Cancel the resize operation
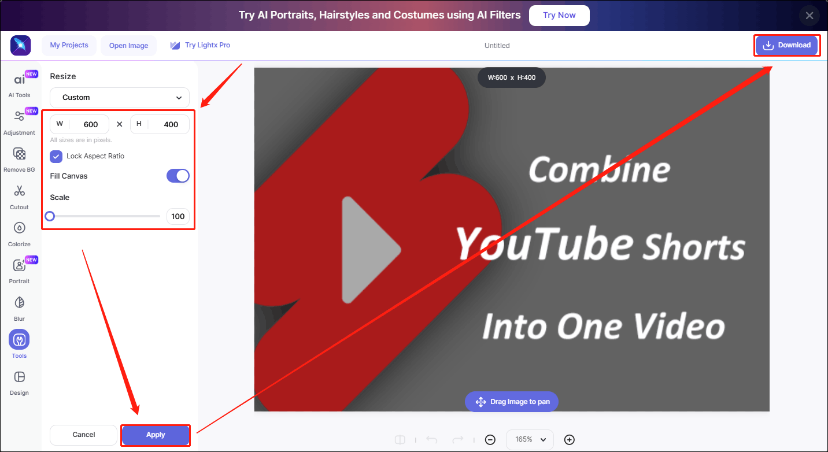 84,435
